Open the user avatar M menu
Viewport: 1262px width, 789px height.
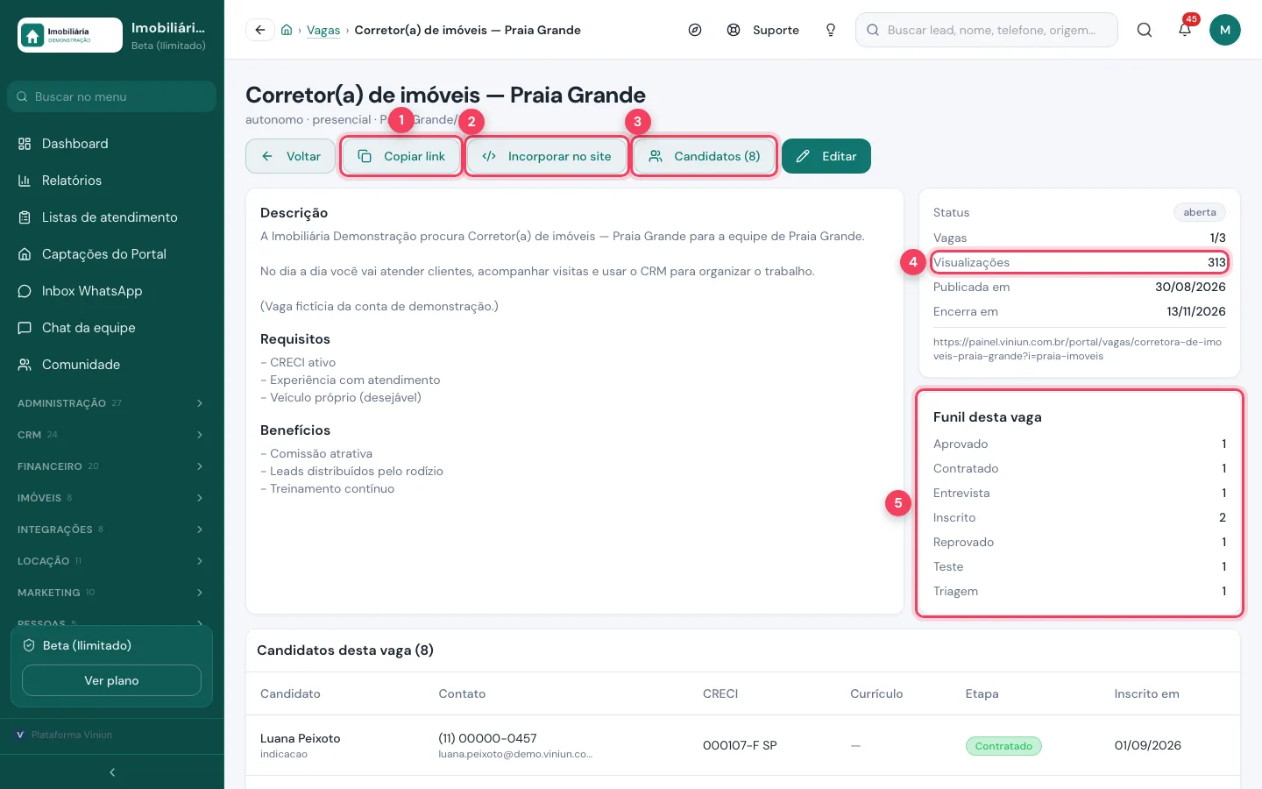pyautogui.click(x=1225, y=30)
